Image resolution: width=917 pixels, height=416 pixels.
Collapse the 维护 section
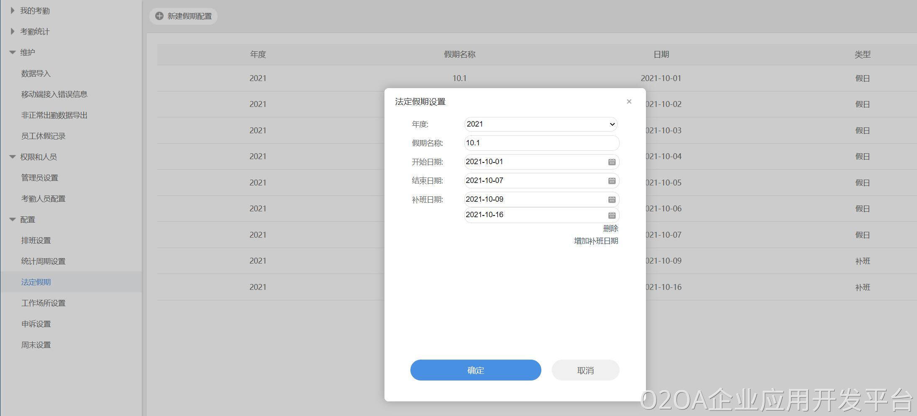point(13,52)
